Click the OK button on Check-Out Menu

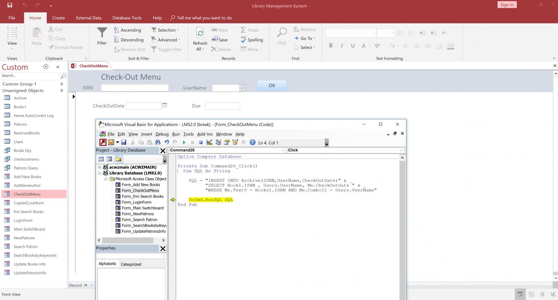pyautogui.click(x=272, y=85)
